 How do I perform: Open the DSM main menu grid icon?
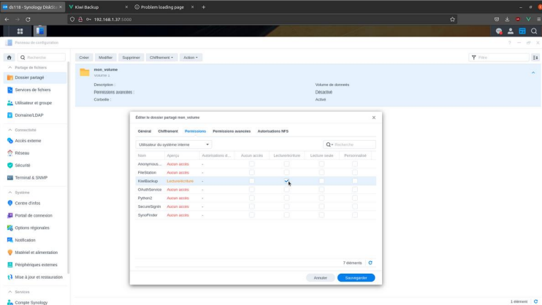tap(20, 31)
